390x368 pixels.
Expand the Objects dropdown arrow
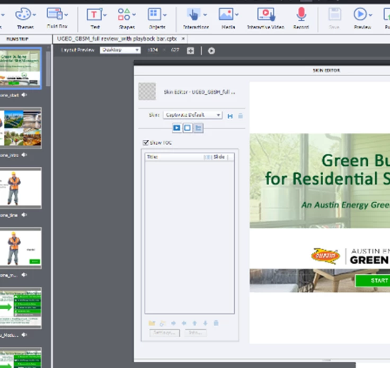(x=165, y=15)
